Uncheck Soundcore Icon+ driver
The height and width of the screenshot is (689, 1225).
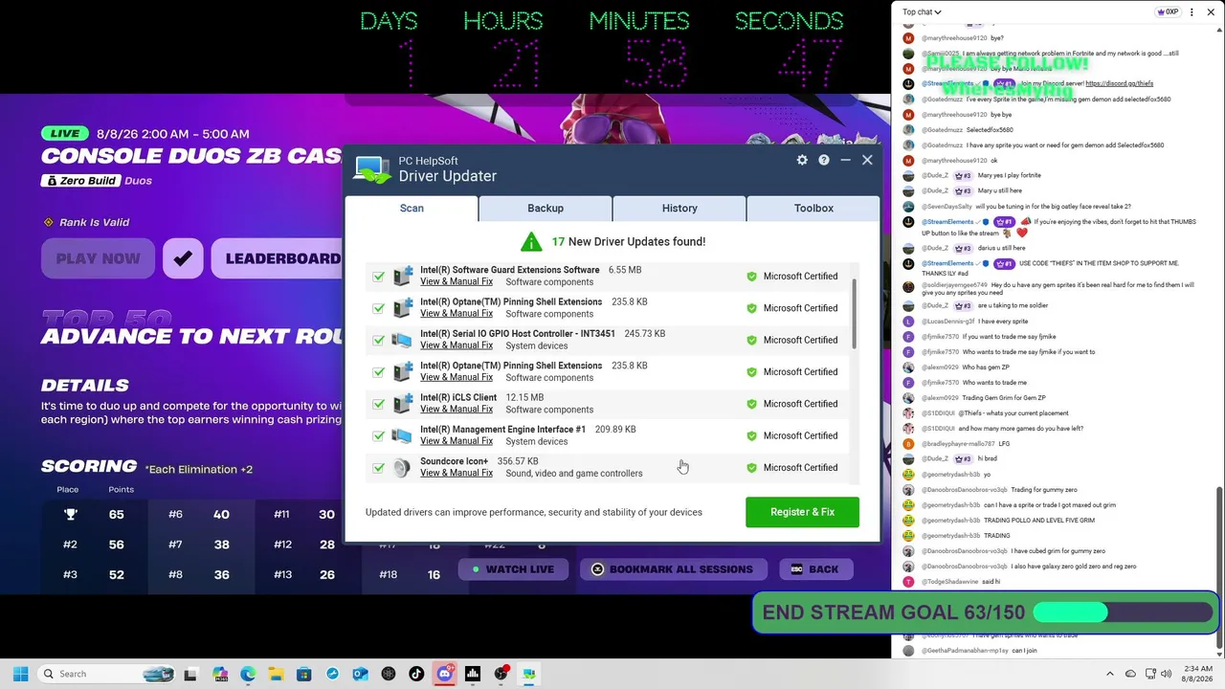tap(379, 468)
